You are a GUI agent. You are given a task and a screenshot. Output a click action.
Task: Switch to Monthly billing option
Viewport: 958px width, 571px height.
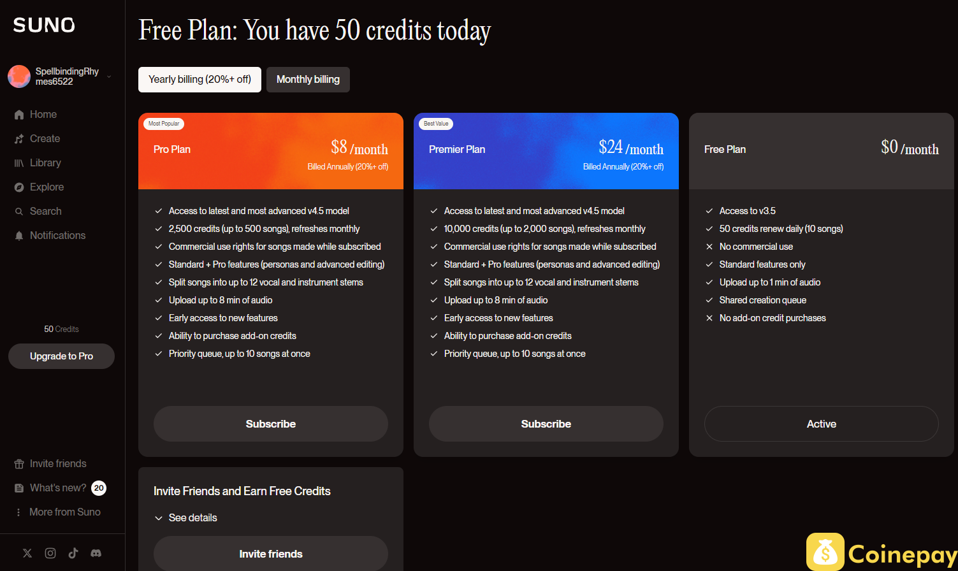coord(308,80)
